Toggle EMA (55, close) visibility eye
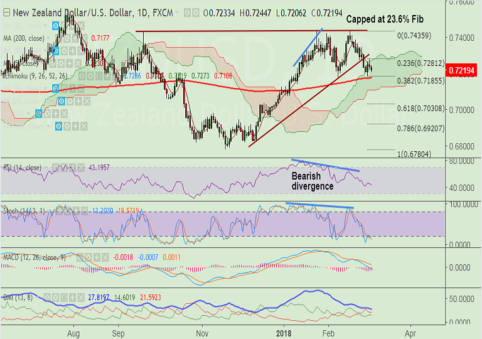 click(58, 126)
